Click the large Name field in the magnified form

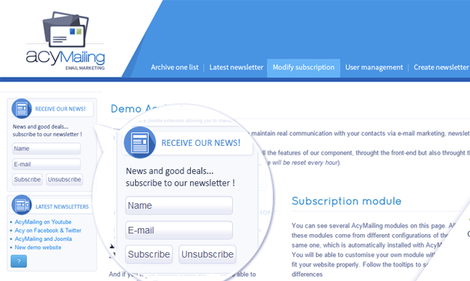tap(179, 205)
